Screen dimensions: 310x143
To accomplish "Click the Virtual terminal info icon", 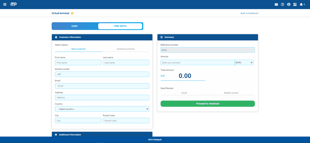I will coord(72,13).
